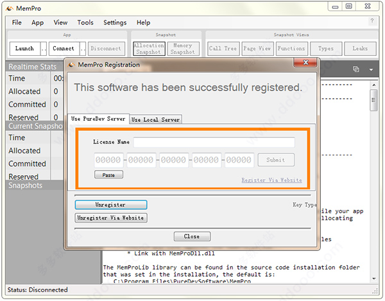Click the vertical scrollbar thumb
This screenshot has width=385, height=301.
[x=373, y=100]
